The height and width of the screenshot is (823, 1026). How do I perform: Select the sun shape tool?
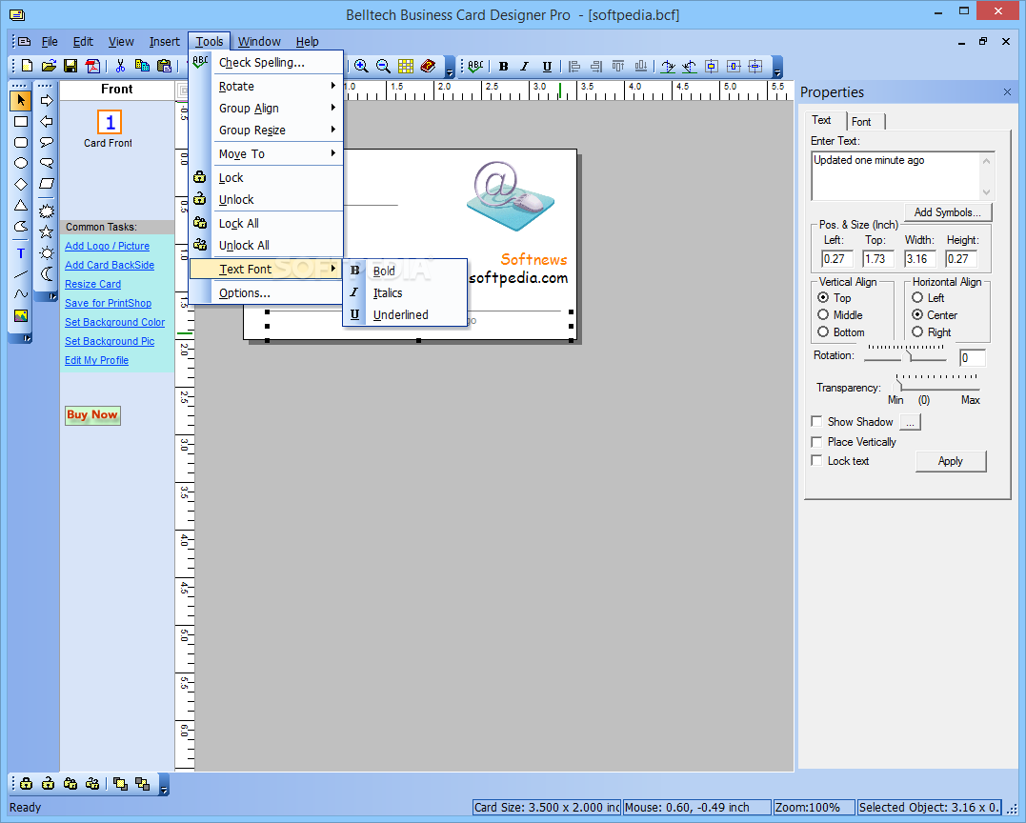click(47, 253)
